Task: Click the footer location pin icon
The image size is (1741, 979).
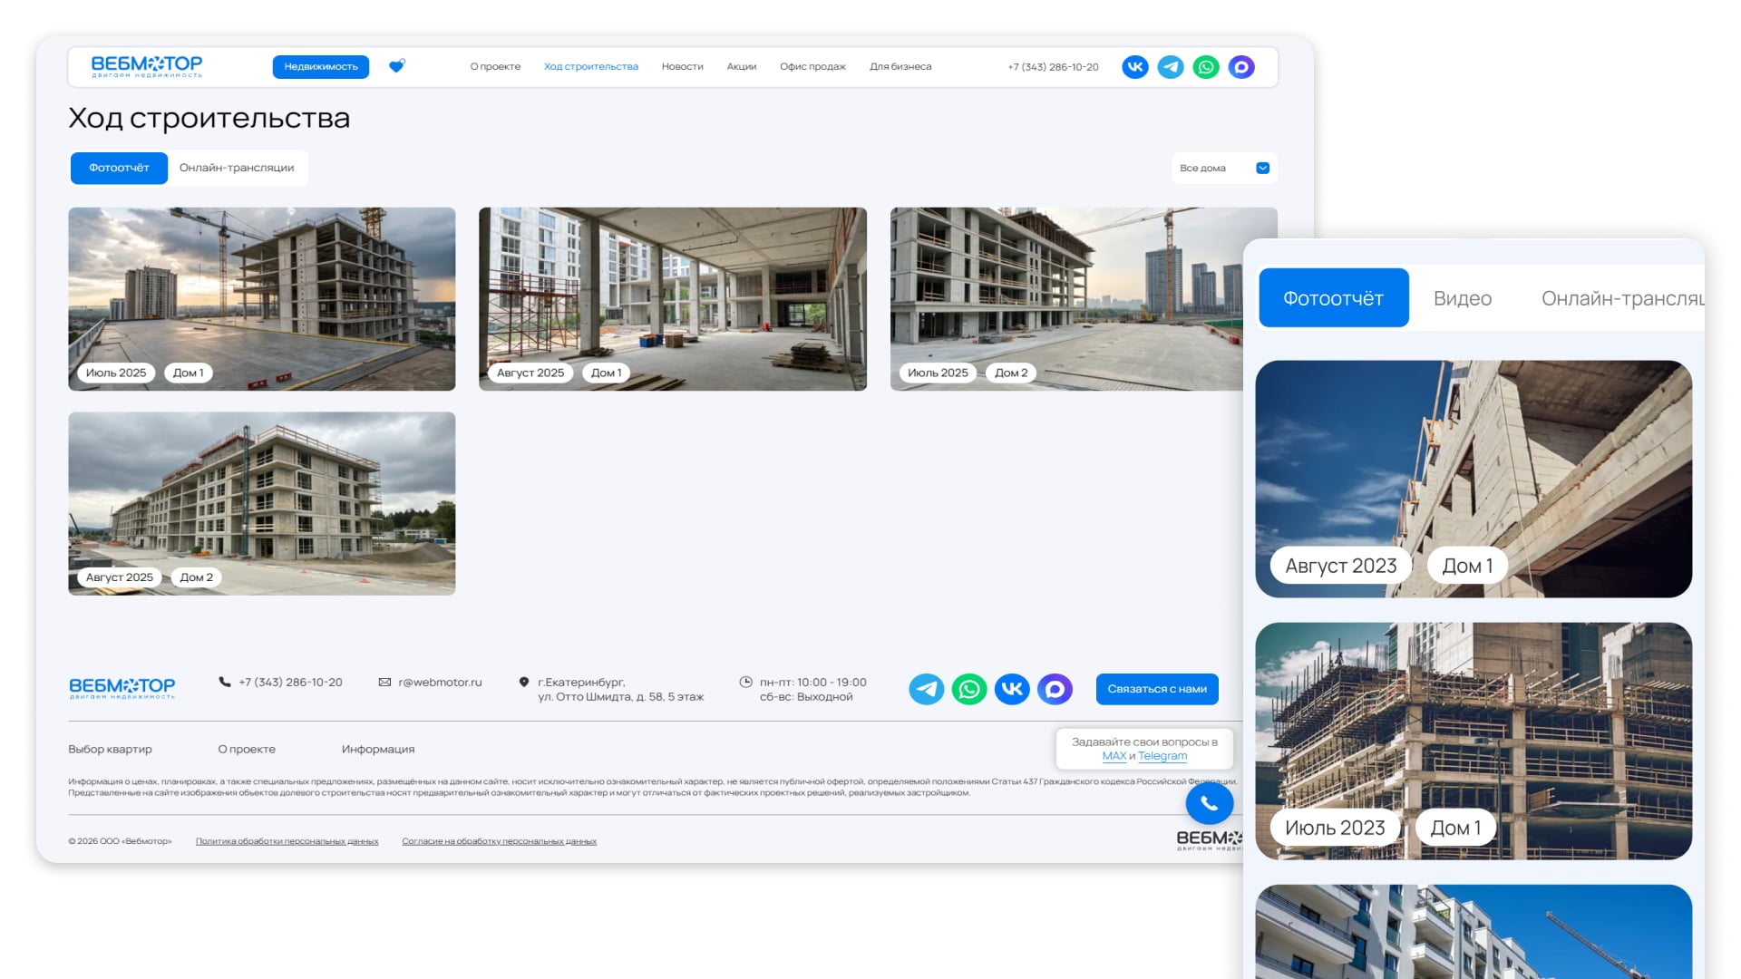Action: pyautogui.click(x=524, y=682)
